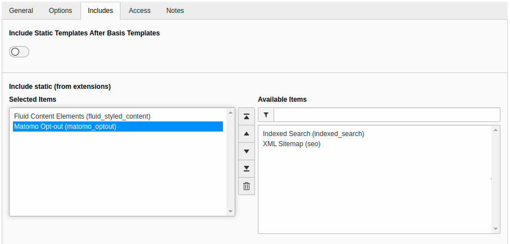Click Available Items list scroll-down arrow
This screenshot has height=244, width=510.
click(496, 229)
